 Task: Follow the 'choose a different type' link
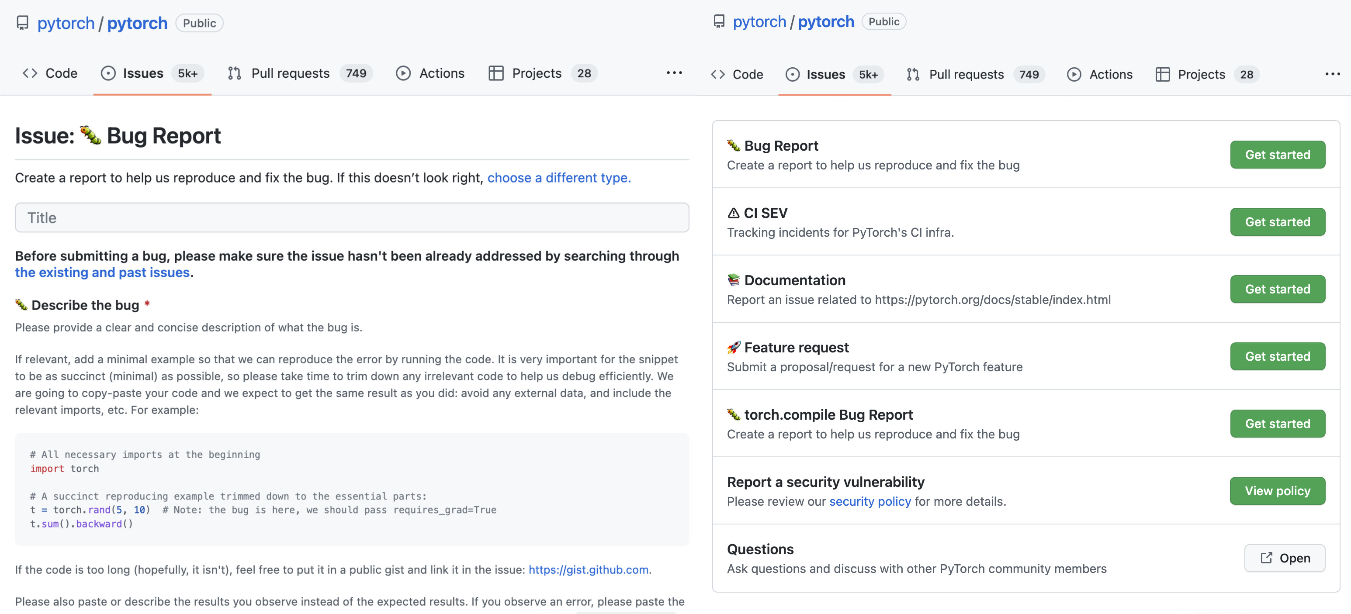pyautogui.click(x=558, y=178)
